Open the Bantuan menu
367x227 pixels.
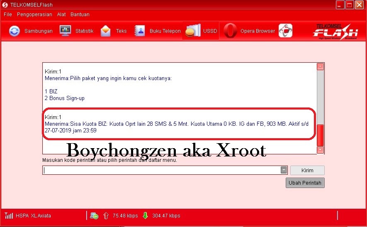pos(80,14)
